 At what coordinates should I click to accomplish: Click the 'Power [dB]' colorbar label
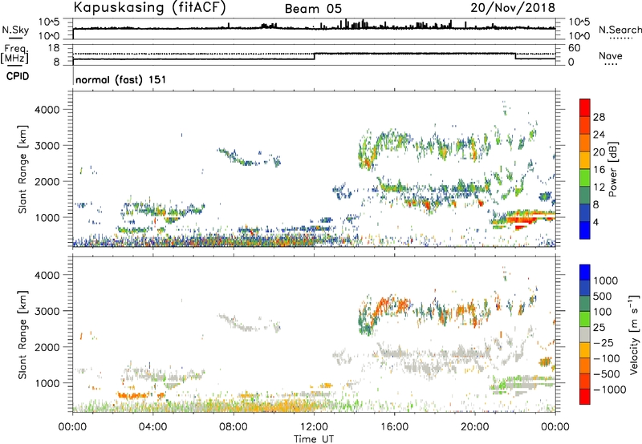[612, 169]
